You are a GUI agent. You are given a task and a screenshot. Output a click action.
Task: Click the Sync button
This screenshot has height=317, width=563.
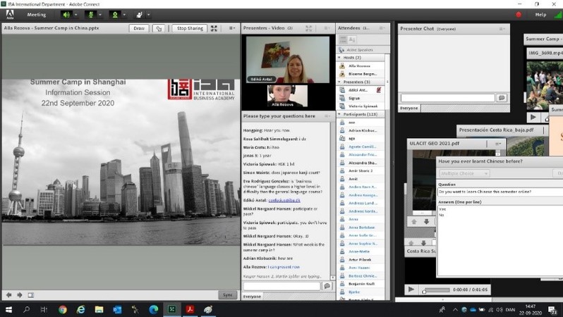[228, 294]
